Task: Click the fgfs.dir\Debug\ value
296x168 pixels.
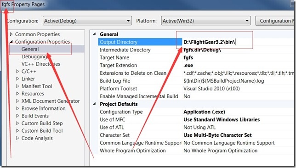Action: (x=202, y=50)
